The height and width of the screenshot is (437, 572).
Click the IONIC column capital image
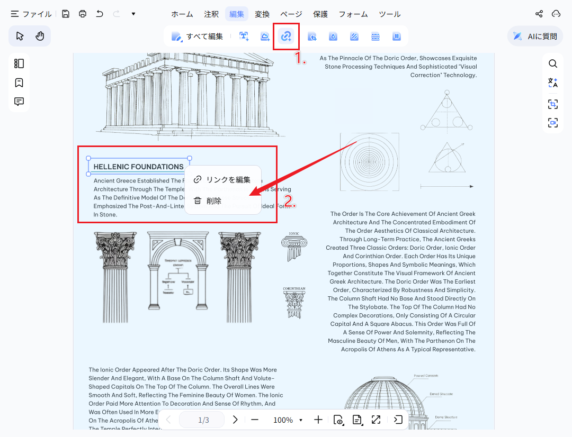[294, 247]
